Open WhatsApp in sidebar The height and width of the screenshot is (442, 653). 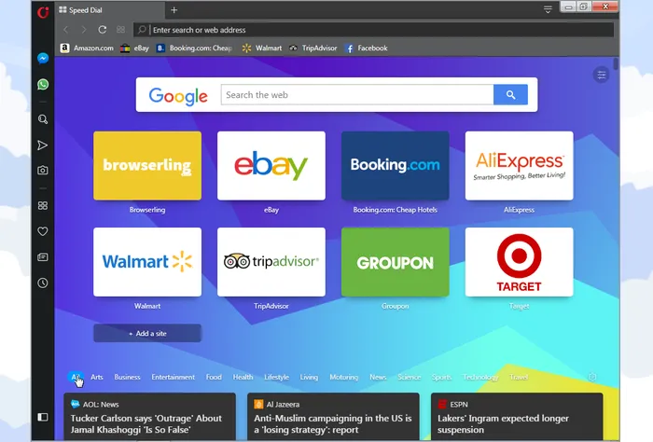pos(43,85)
